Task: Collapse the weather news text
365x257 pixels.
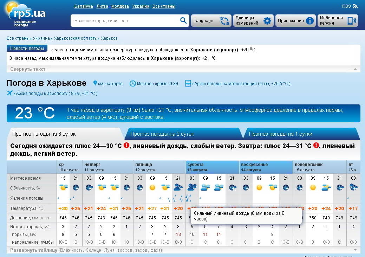Action: tap(28, 69)
